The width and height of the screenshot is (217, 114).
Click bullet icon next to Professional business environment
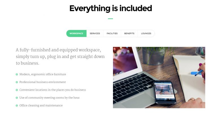[x=17, y=82]
